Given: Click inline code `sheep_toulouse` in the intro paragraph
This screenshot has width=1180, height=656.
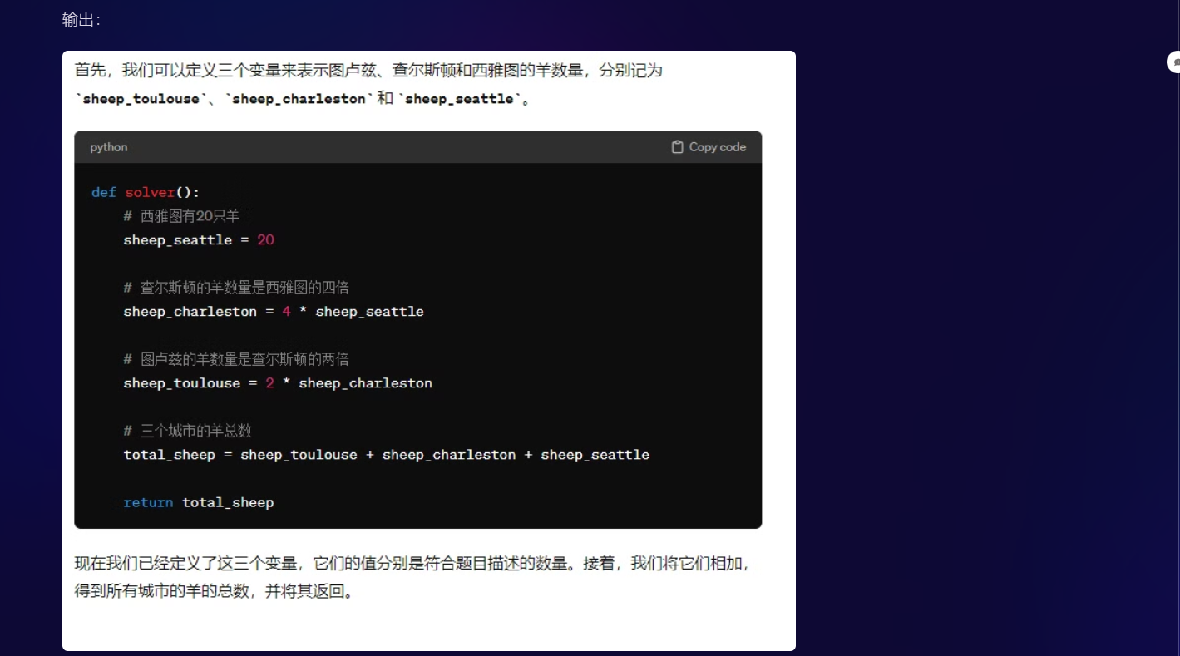Looking at the screenshot, I should [142, 99].
